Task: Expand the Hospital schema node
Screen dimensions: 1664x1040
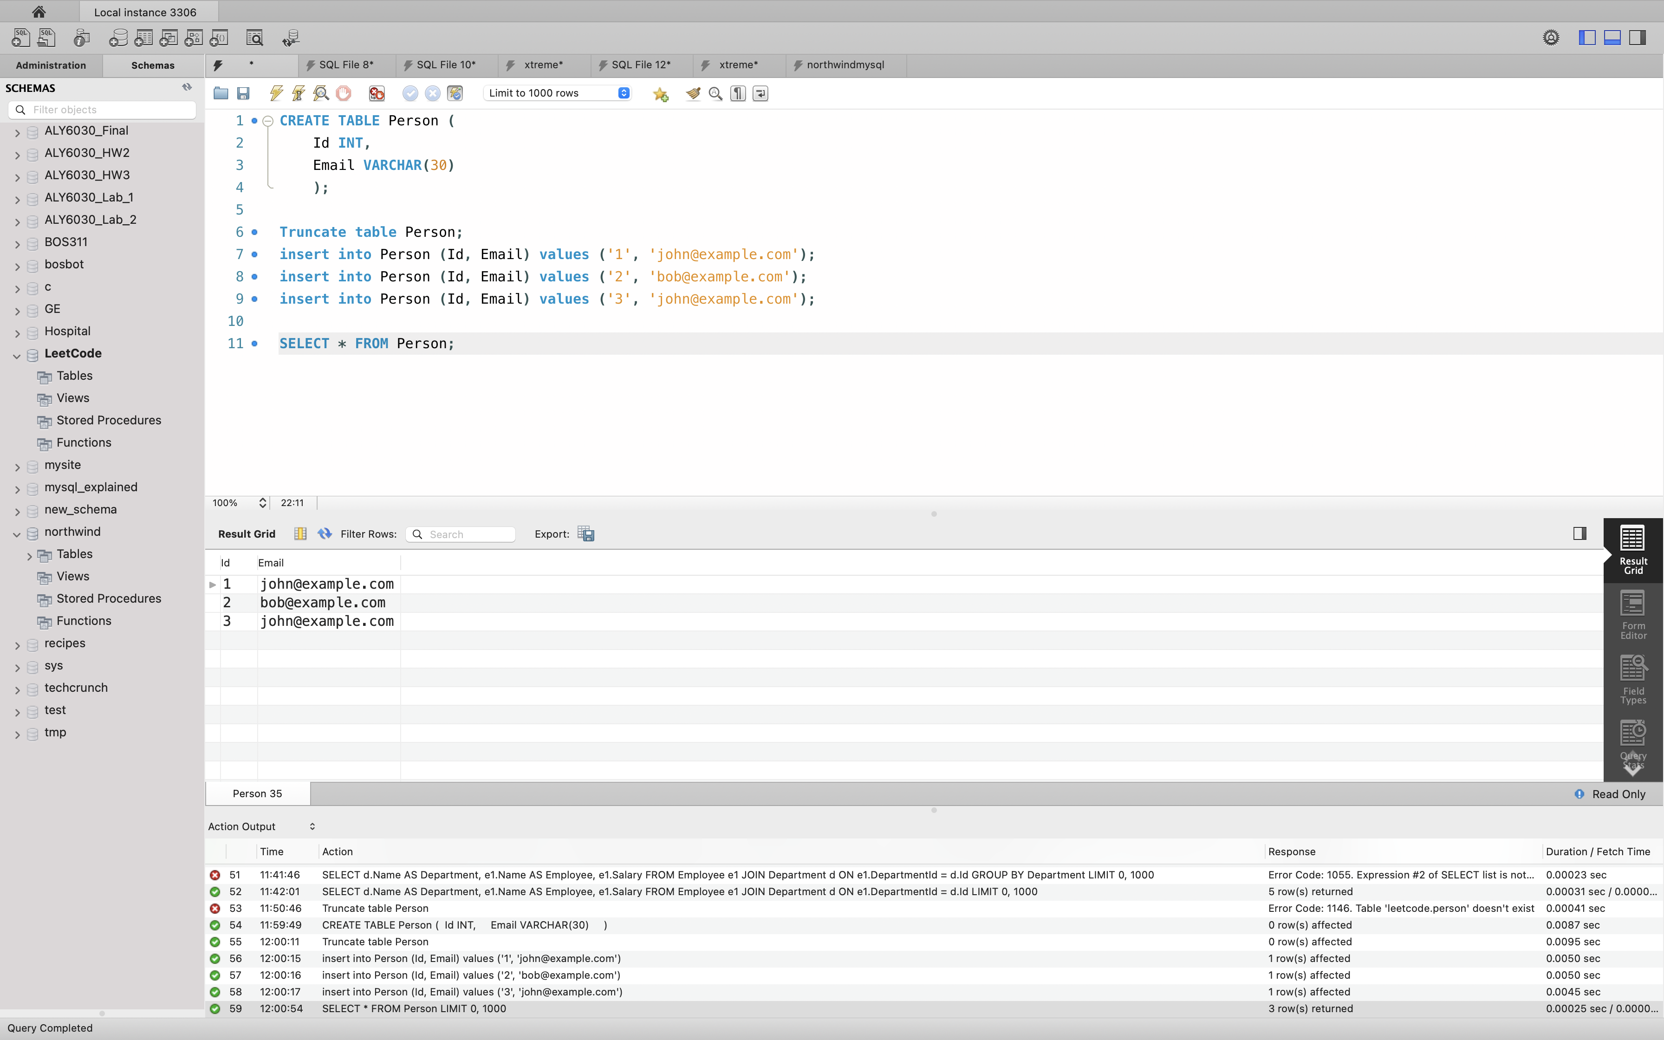Action: point(17,333)
